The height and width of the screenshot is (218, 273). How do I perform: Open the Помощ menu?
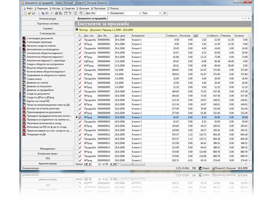[113, 8]
